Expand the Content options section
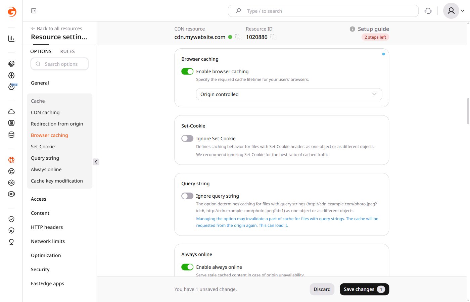Image resolution: width=470 pixels, height=302 pixels. pyautogui.click(x=40, y=213)
